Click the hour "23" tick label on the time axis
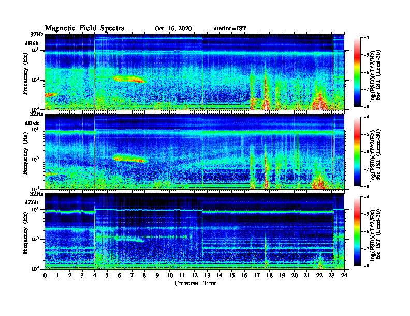 (331, 276)
